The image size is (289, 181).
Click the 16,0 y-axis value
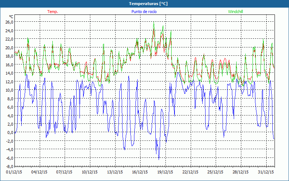click(10, 64)
